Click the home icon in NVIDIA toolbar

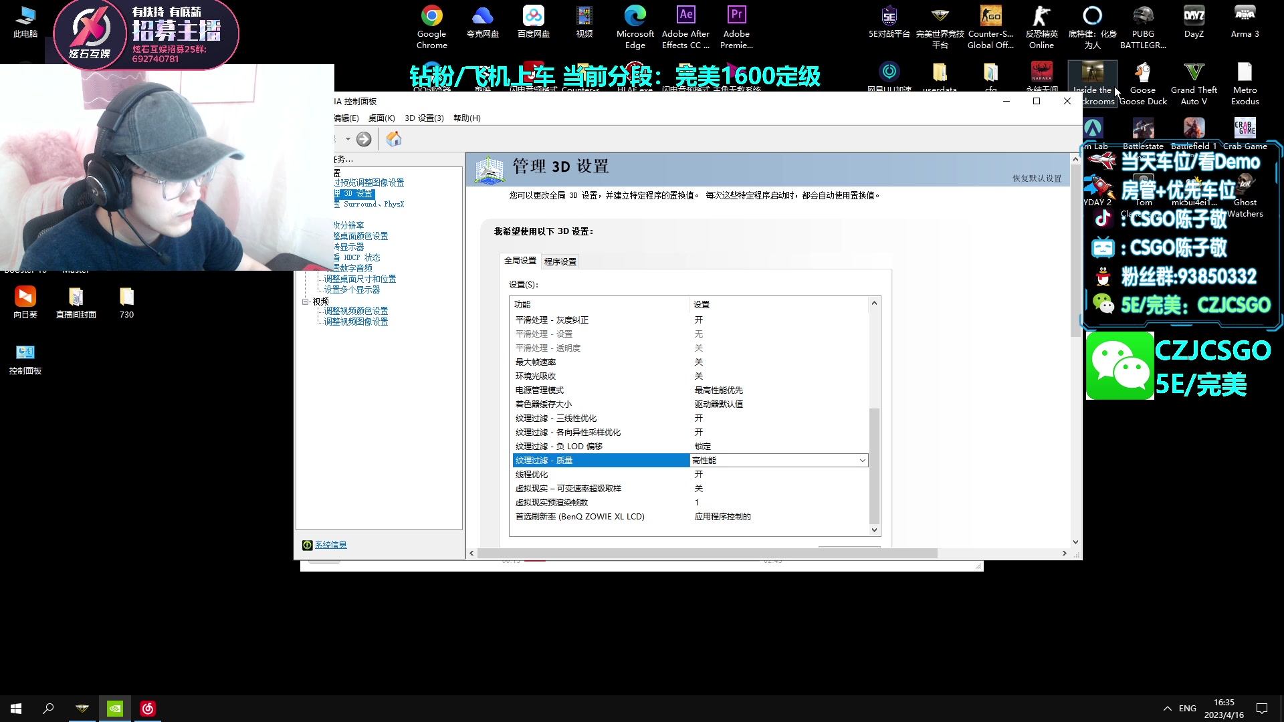point(394,138)
